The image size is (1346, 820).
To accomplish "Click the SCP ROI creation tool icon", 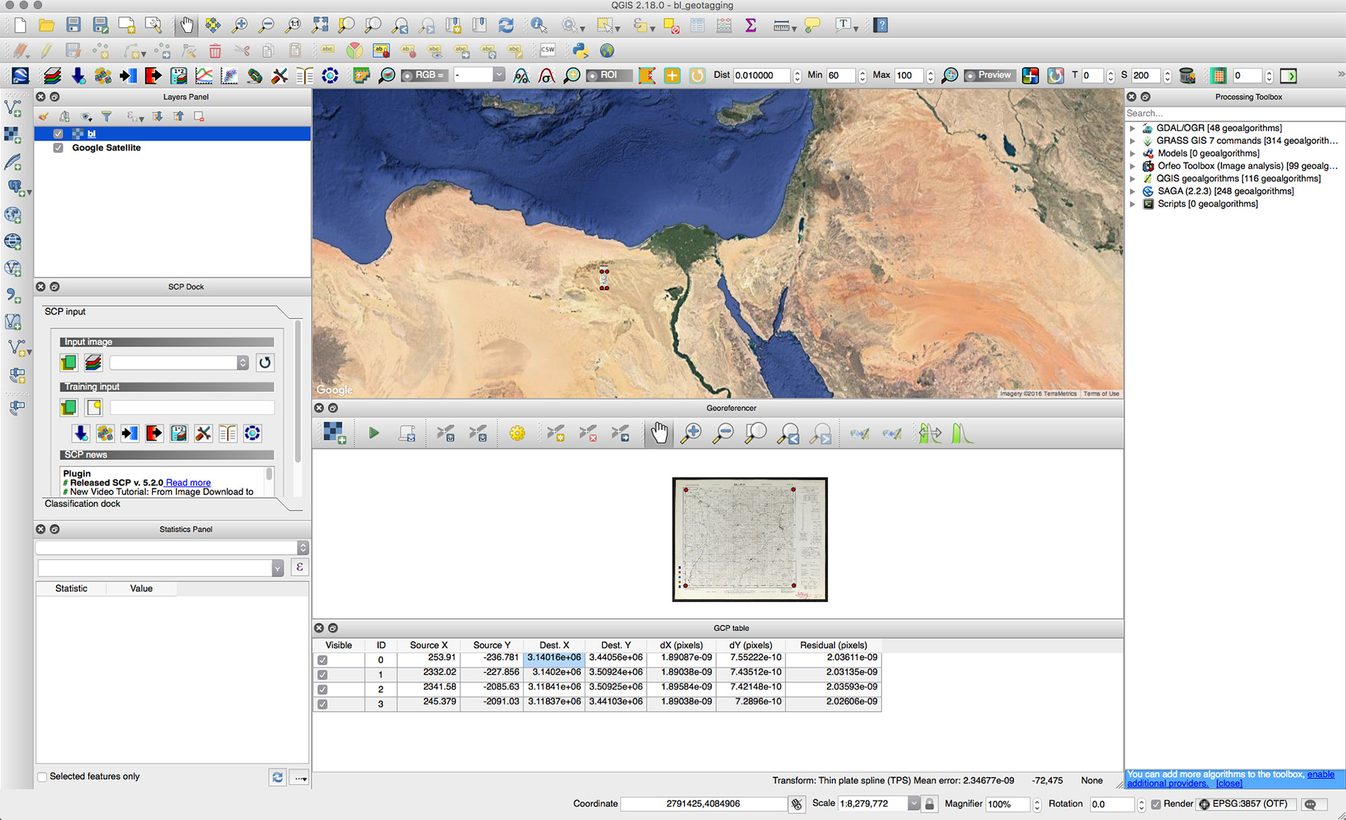I will coord(646,76).
